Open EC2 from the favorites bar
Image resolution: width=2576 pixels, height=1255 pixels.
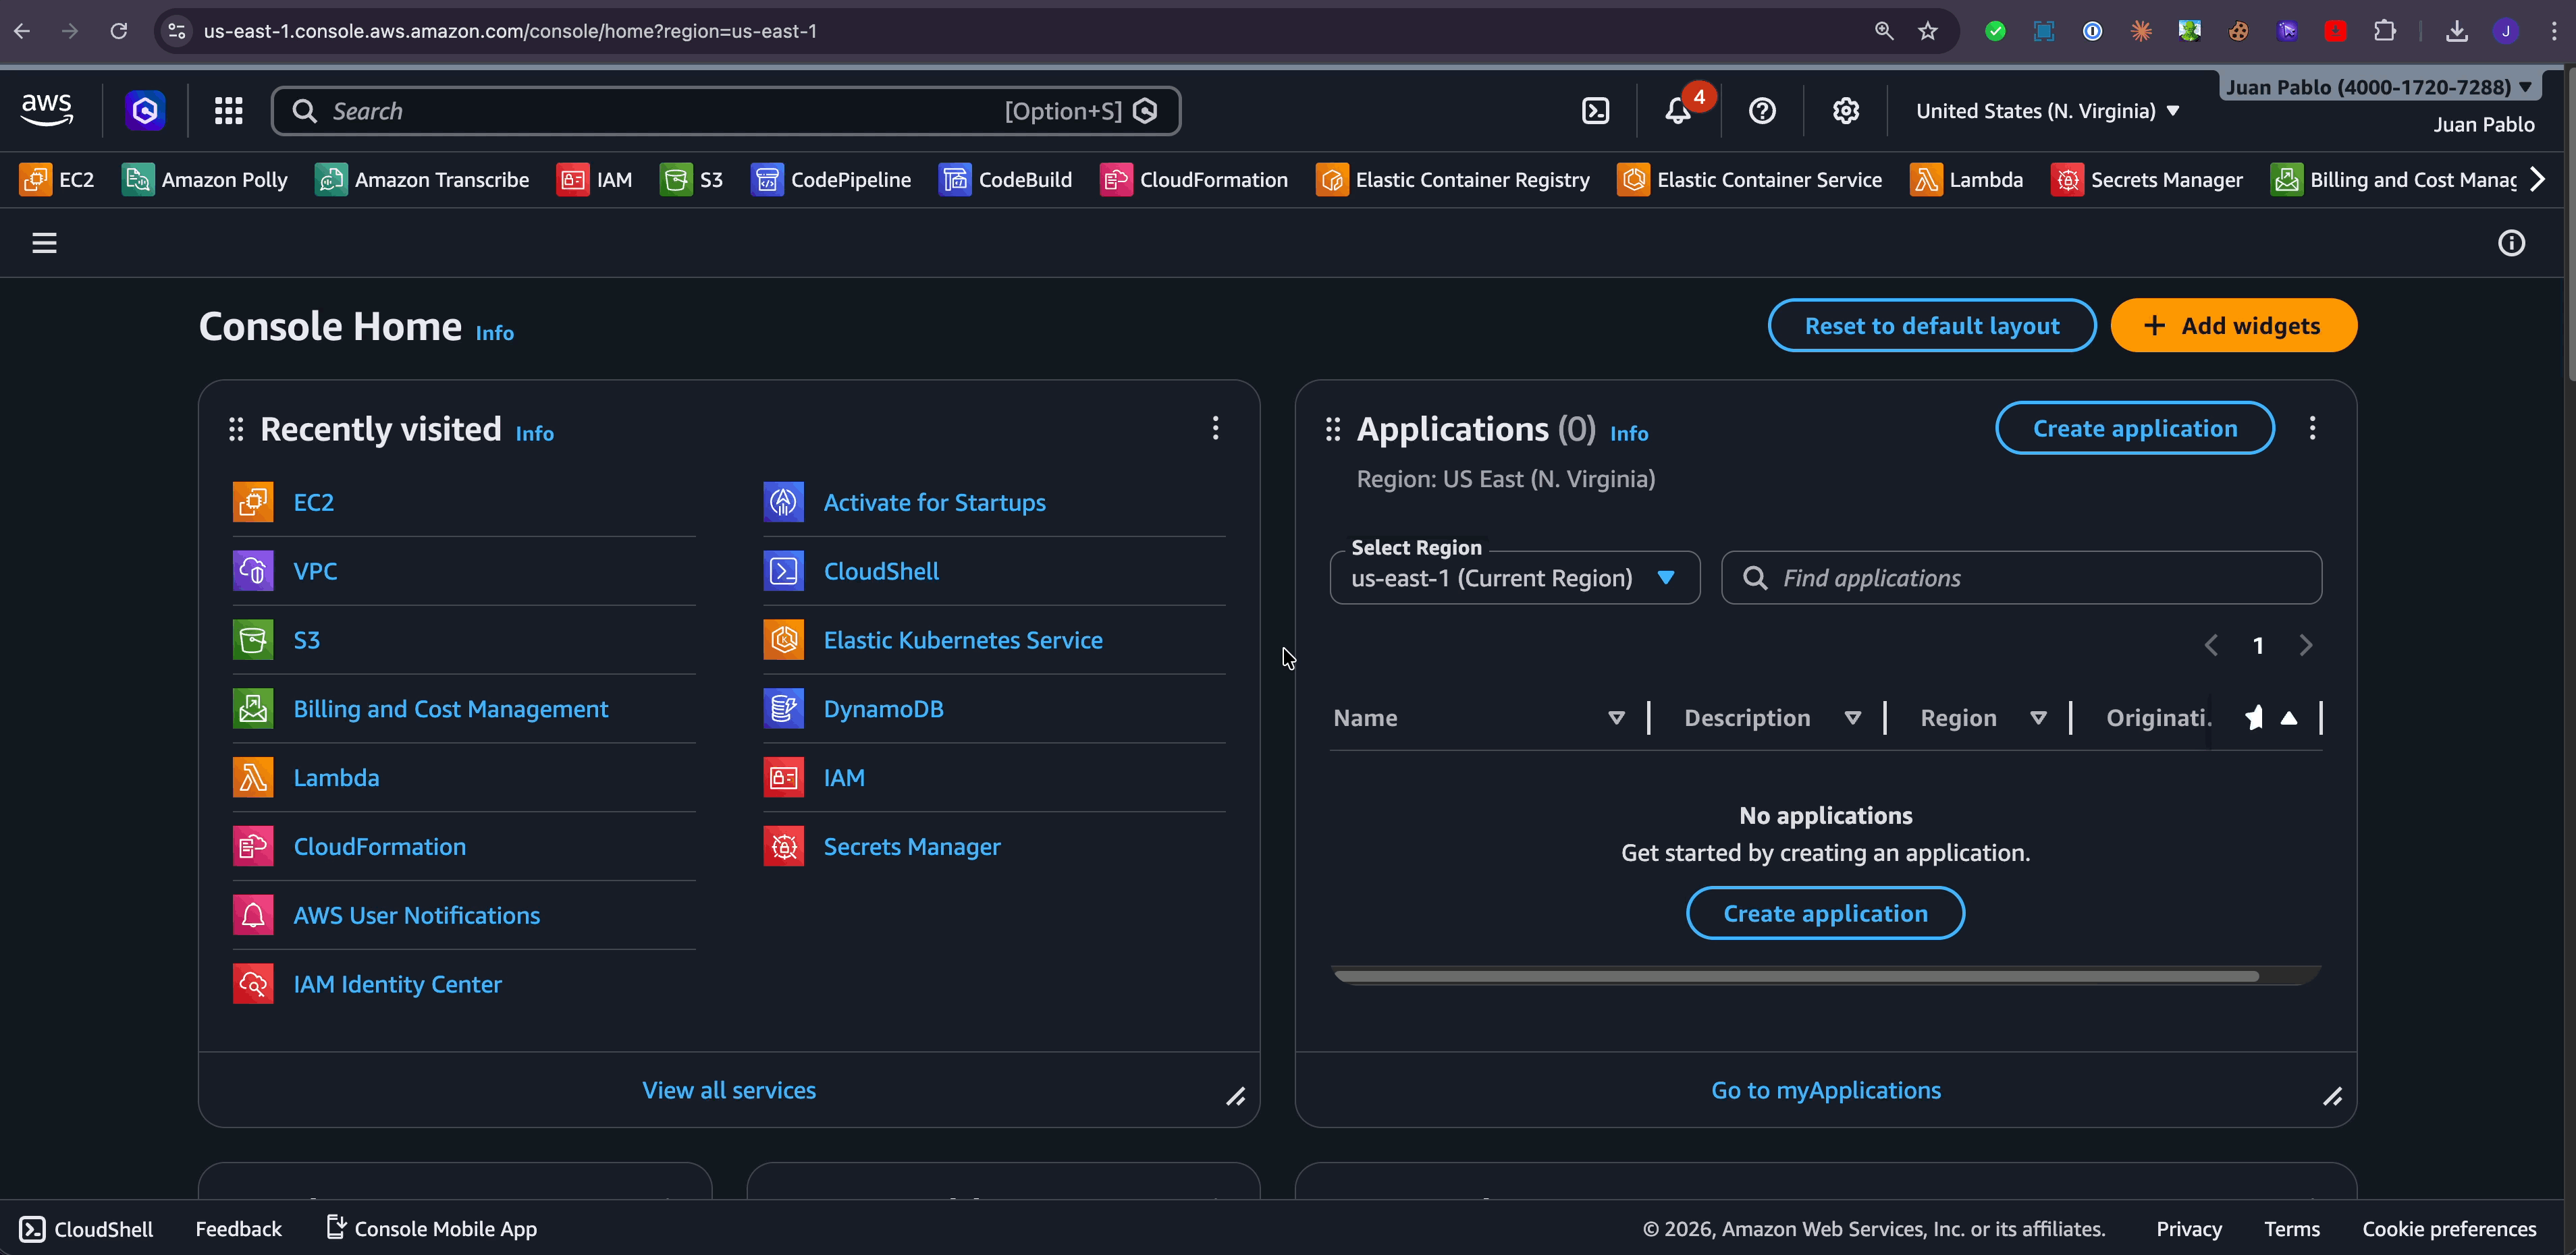click(56, 180)
